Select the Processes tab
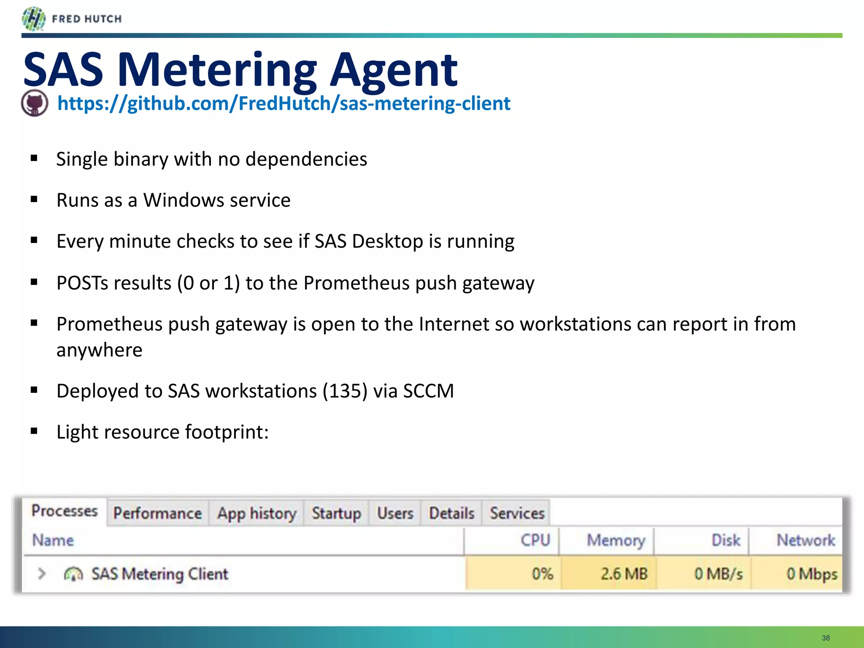The height and width of the screenshot is (648, 864). tap(65, 511)
